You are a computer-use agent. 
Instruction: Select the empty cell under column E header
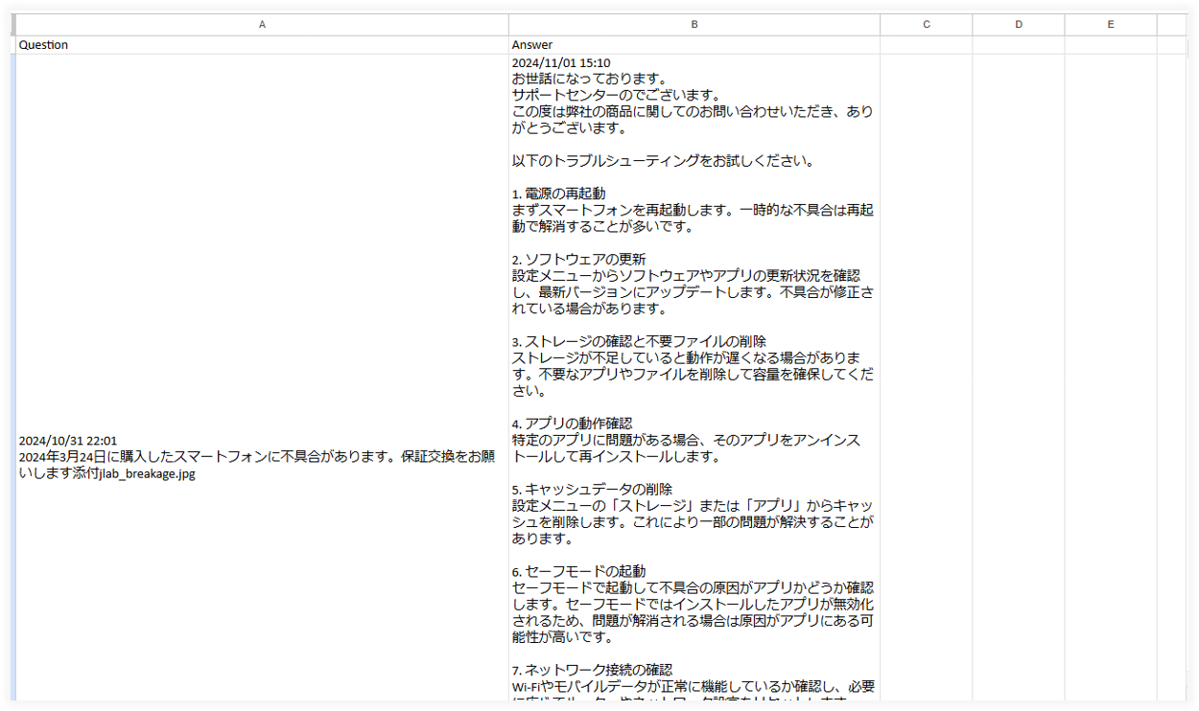[x=1111, y=45]
